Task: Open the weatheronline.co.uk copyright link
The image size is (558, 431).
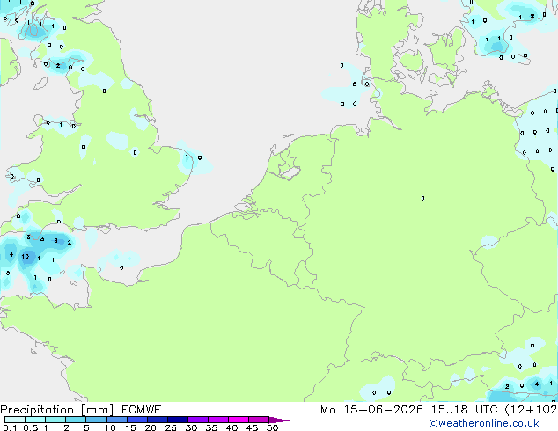Action: click(x=484, y=423)
